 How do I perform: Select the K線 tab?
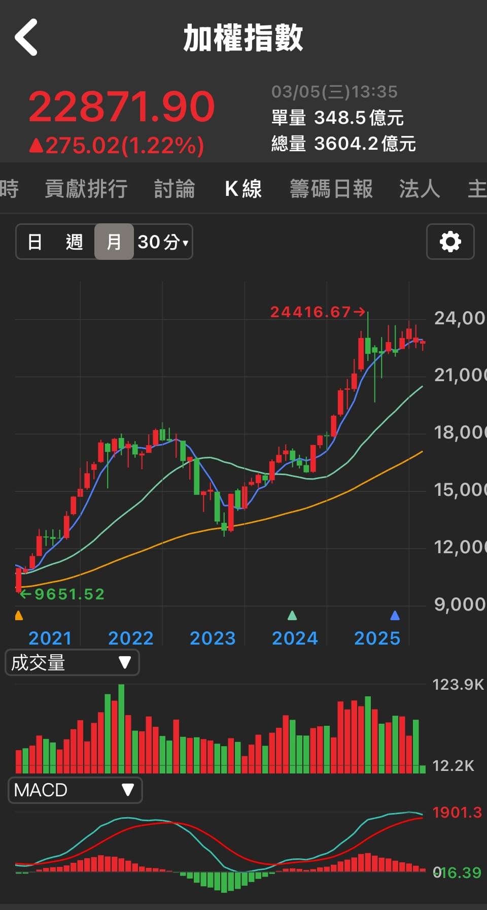243,189
